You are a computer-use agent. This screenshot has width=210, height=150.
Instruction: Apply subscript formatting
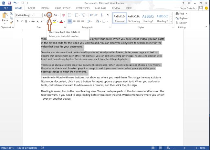(38, 21)
